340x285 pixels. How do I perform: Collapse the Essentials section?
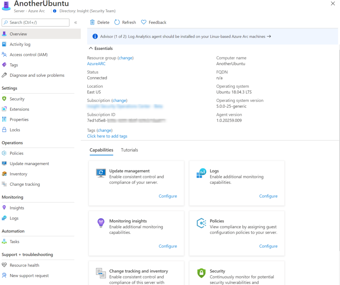pyautogui.click(x=101, y=48)
